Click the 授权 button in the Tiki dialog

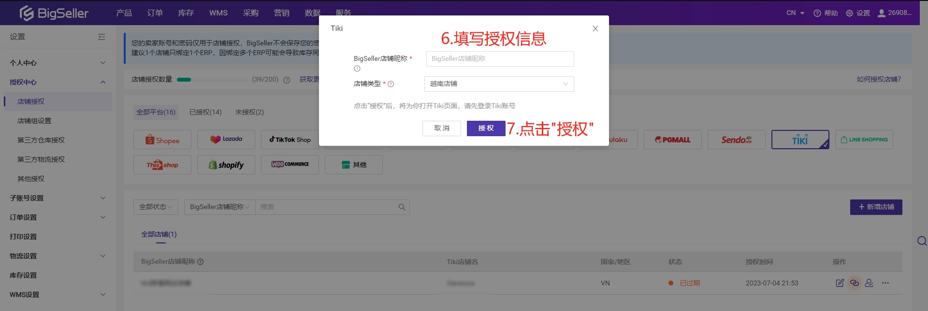[486, 128]
